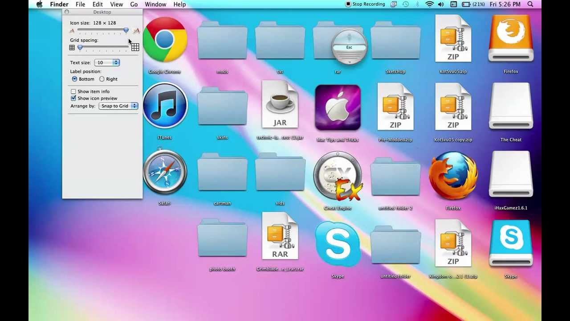The width and height of the screenshot is (570, 321).
Task: Click the large icon size marker
Action: point(136,30)
